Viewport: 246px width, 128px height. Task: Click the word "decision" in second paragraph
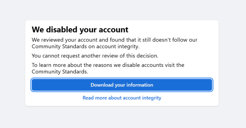[148, 56]
